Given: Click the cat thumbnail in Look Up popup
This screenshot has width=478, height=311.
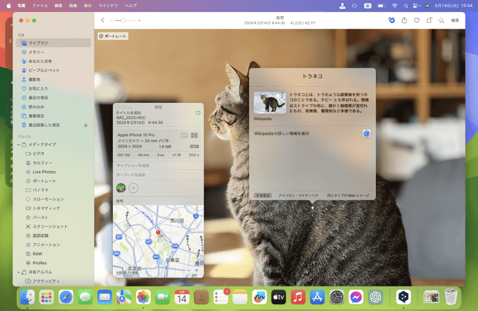Looking at the screenshot, I should coord(270,103).
